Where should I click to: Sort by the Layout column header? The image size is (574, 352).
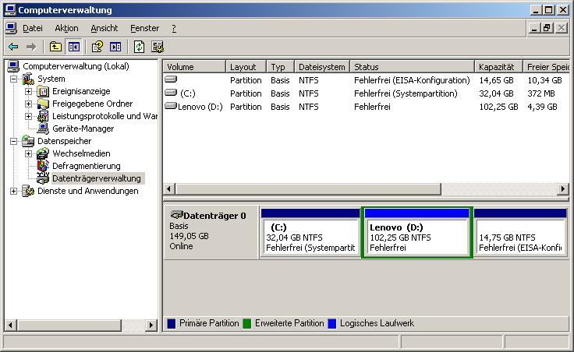246,67
